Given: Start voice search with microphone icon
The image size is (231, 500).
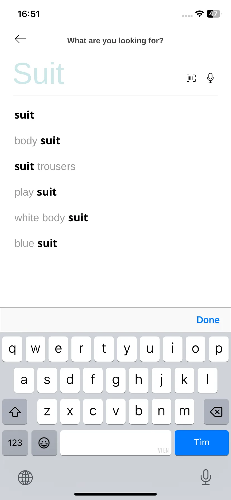Looking at the screenshot, I should point(210,78).
